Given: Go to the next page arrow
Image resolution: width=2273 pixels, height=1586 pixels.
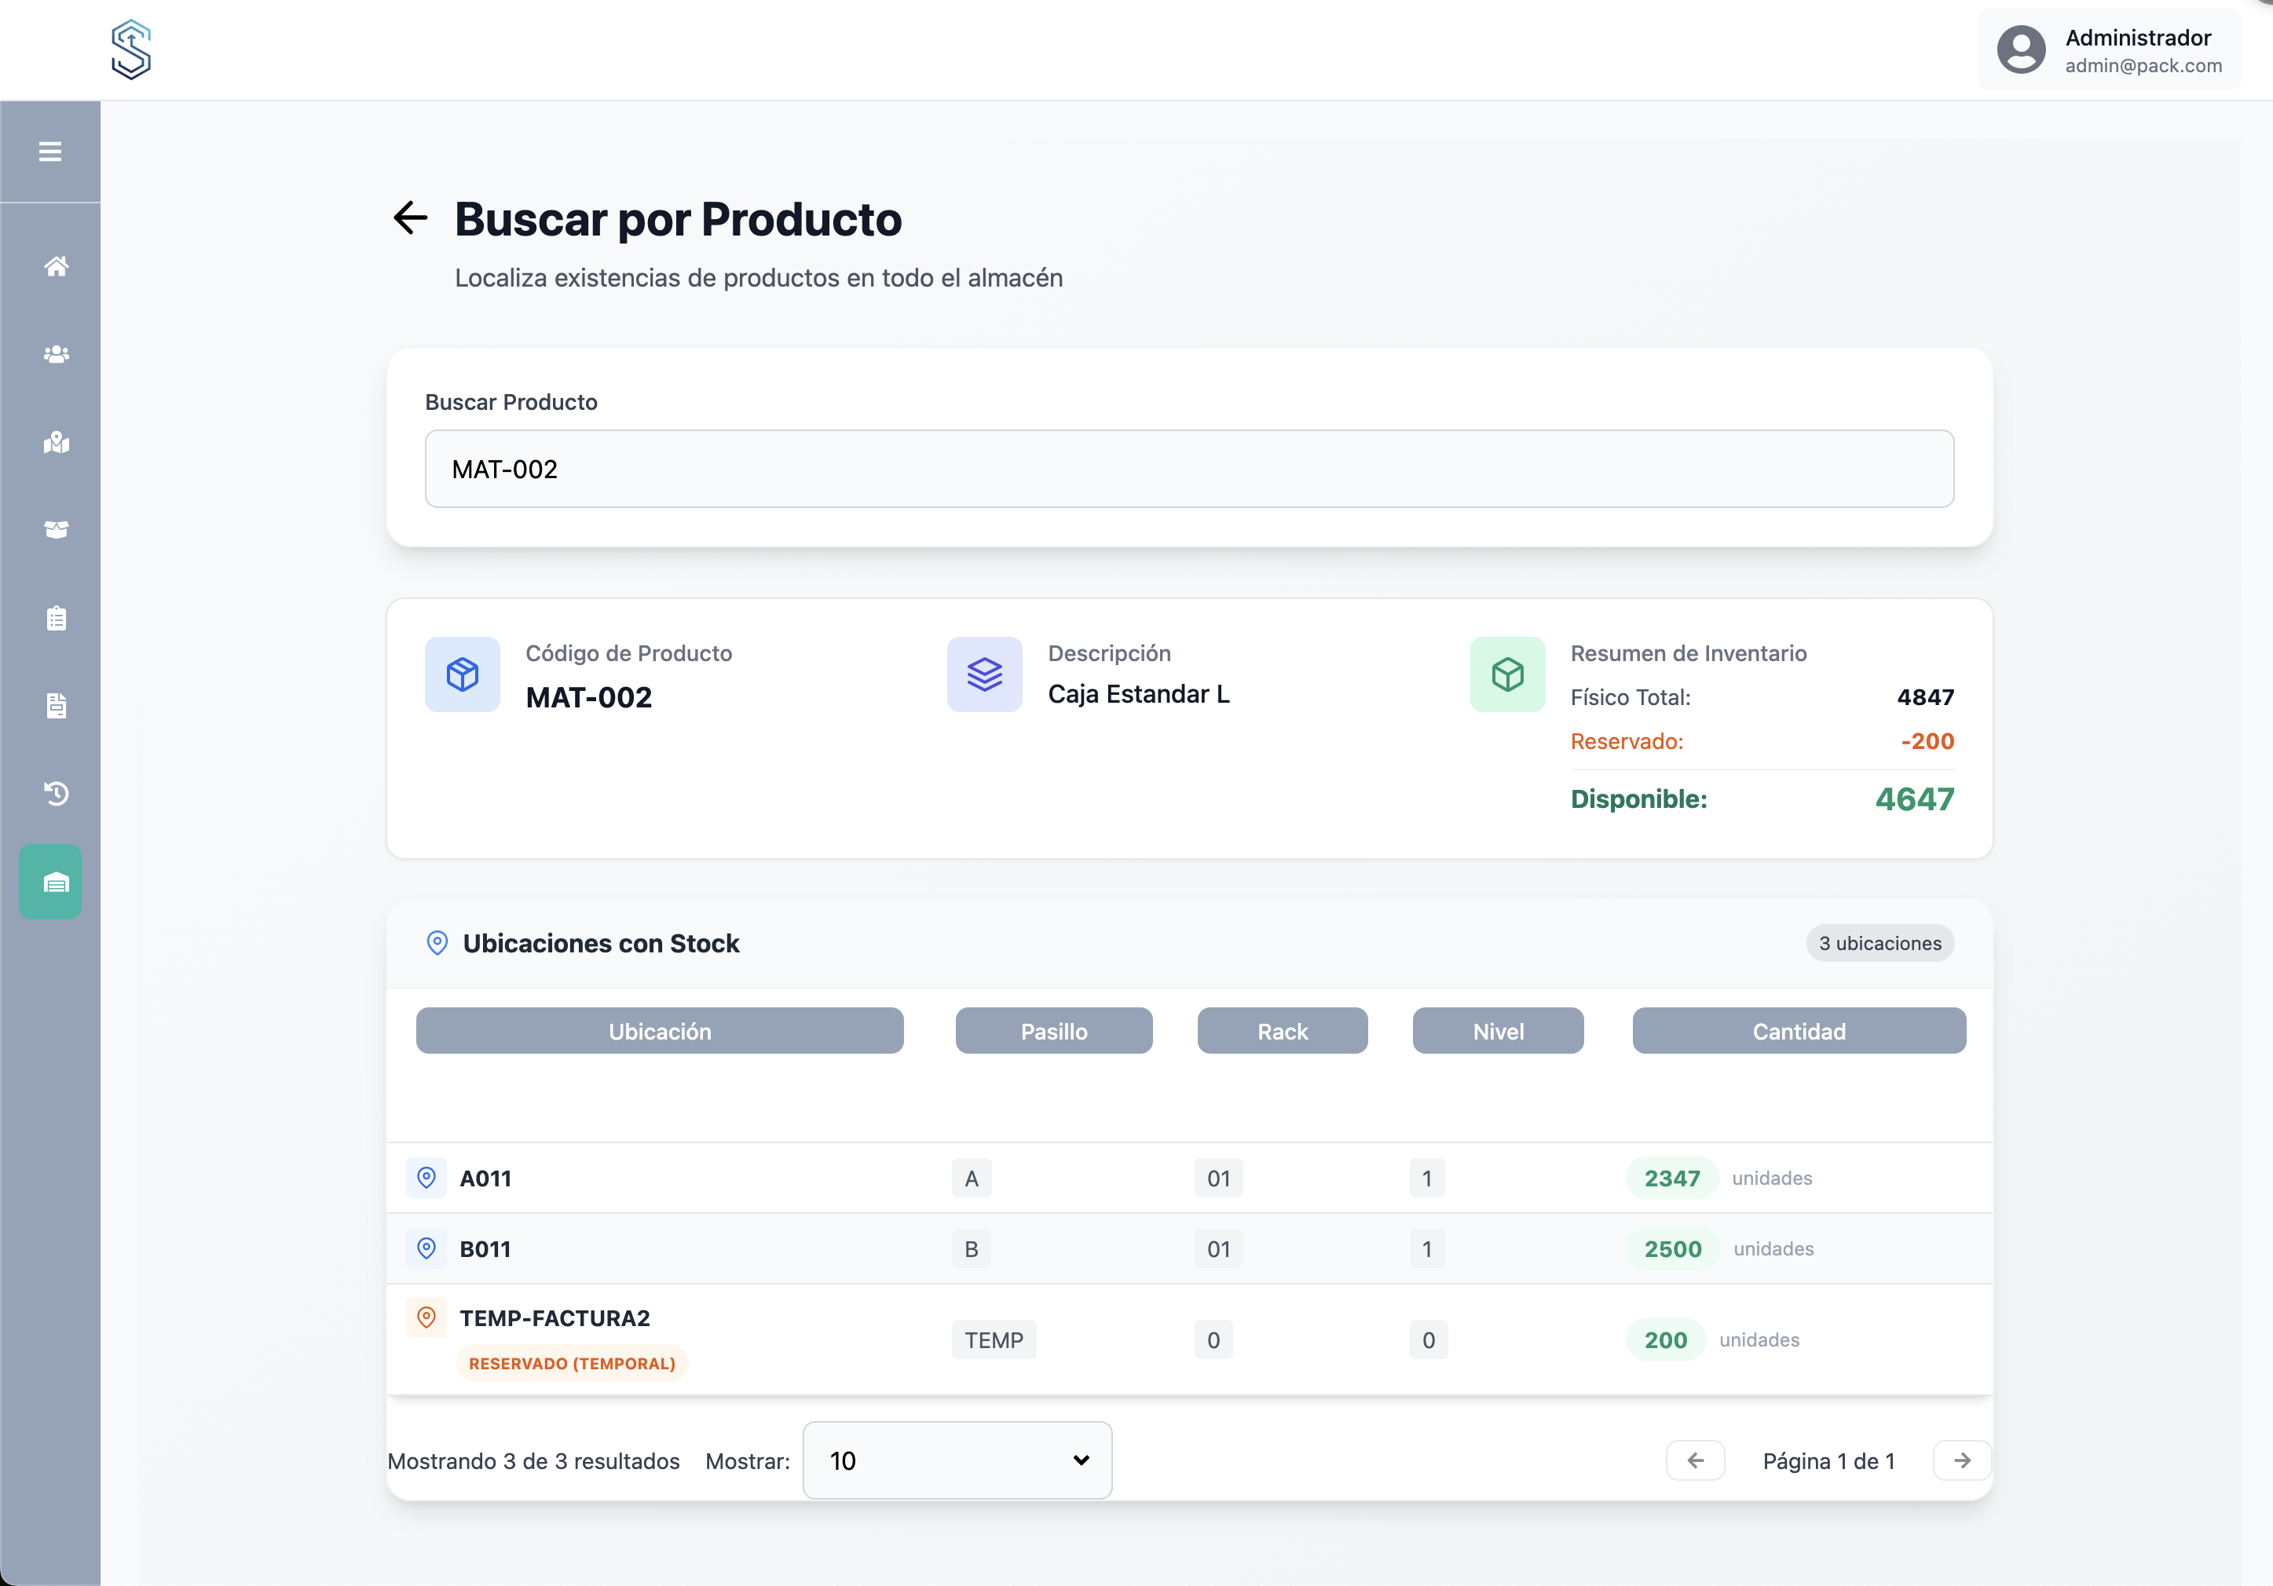Looking at the screenshot, I should tap(1961, 1460).
